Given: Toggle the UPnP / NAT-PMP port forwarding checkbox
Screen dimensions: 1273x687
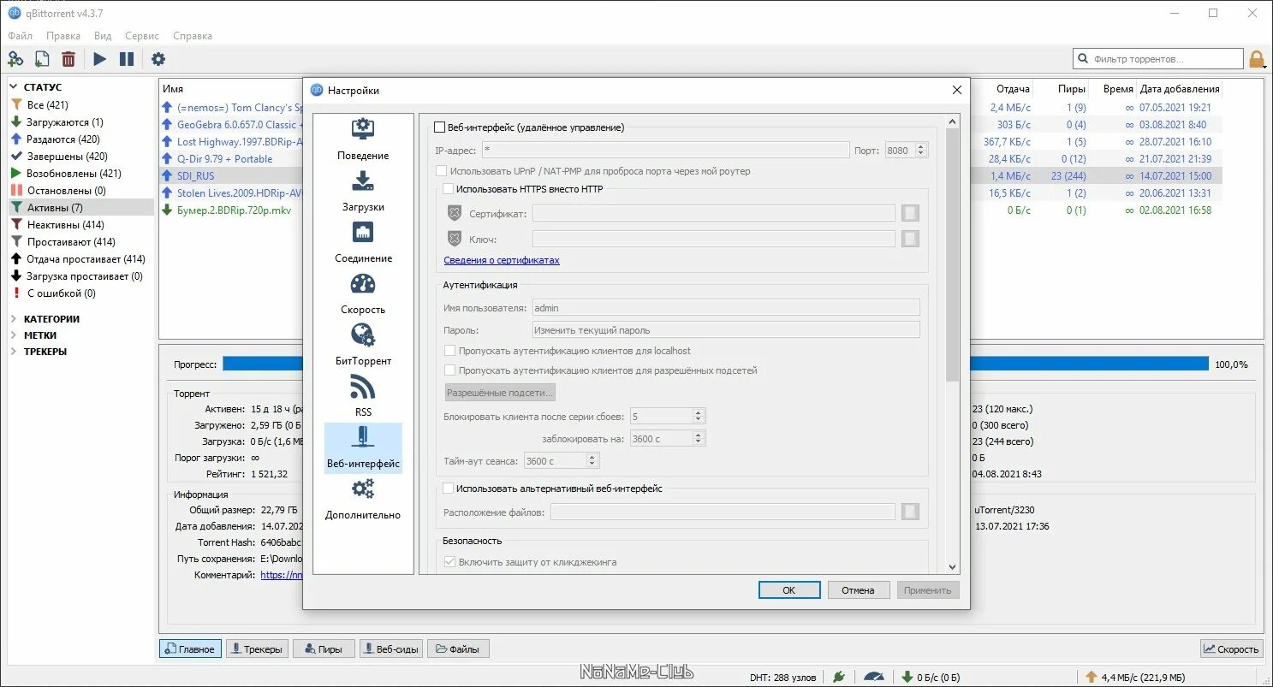Looking at the screenshot, I should point(442,171).
